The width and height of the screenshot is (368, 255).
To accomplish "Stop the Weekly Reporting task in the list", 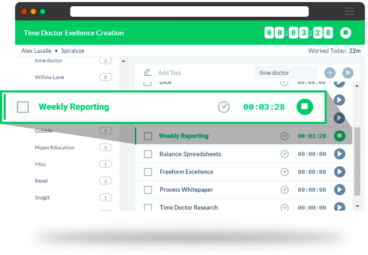I will coord(339,136).
